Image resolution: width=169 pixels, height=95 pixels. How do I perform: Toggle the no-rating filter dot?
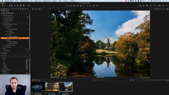coord(27,60)
